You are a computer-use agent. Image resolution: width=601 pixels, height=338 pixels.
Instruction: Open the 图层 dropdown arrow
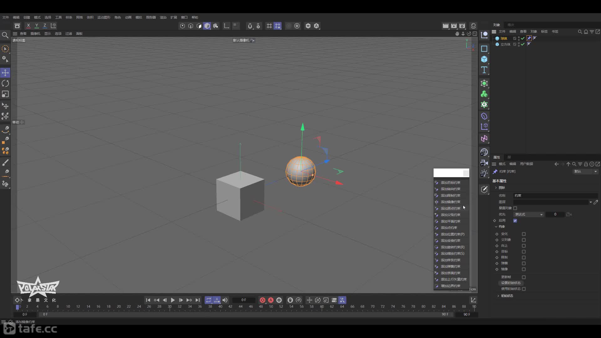(x=591, y=202)
